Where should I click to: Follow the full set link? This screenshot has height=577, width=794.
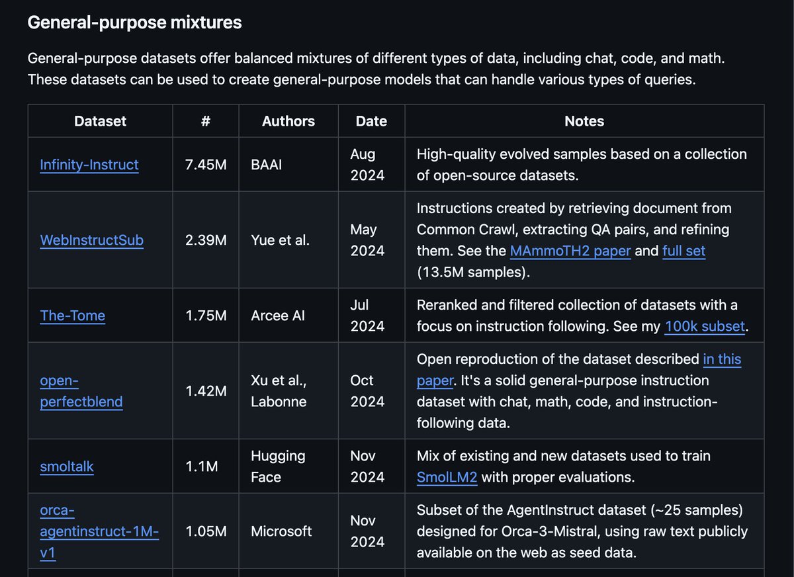coord(684,251)
